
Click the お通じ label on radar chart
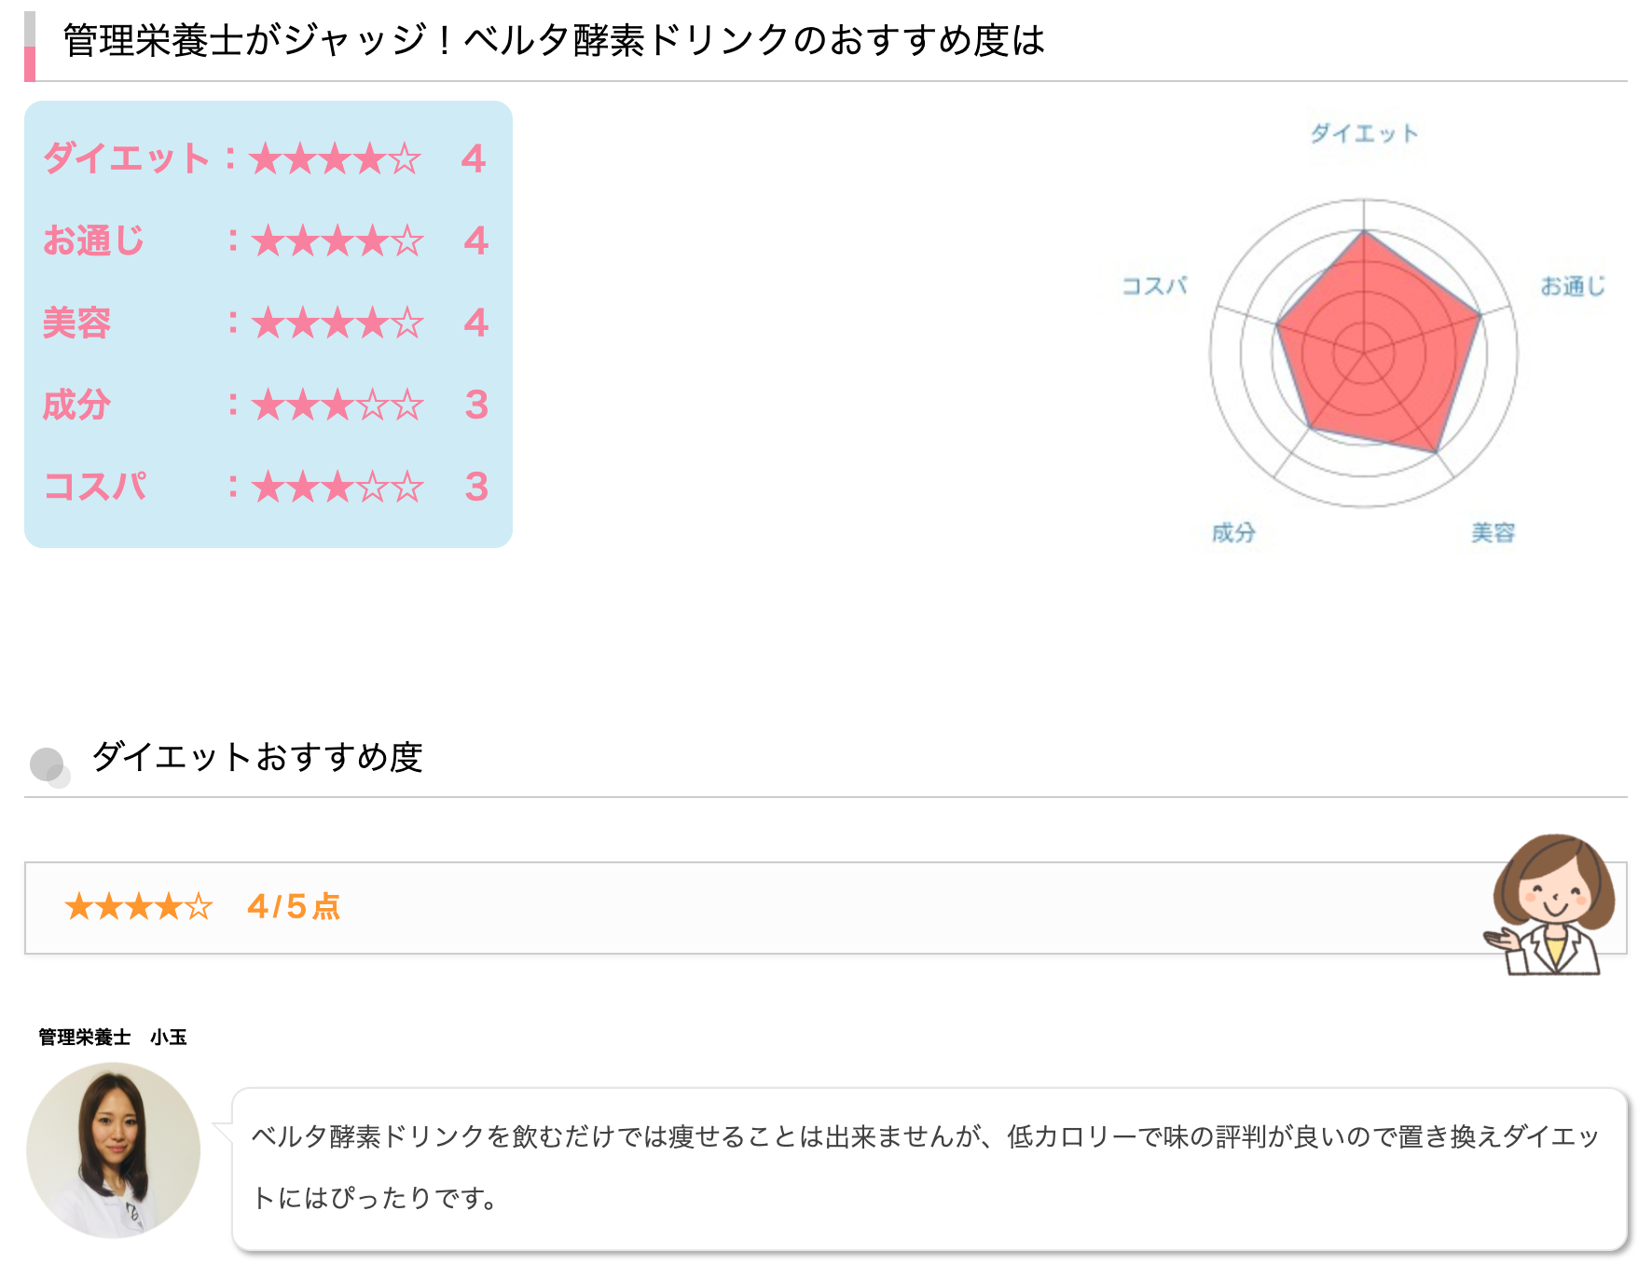1573,285
